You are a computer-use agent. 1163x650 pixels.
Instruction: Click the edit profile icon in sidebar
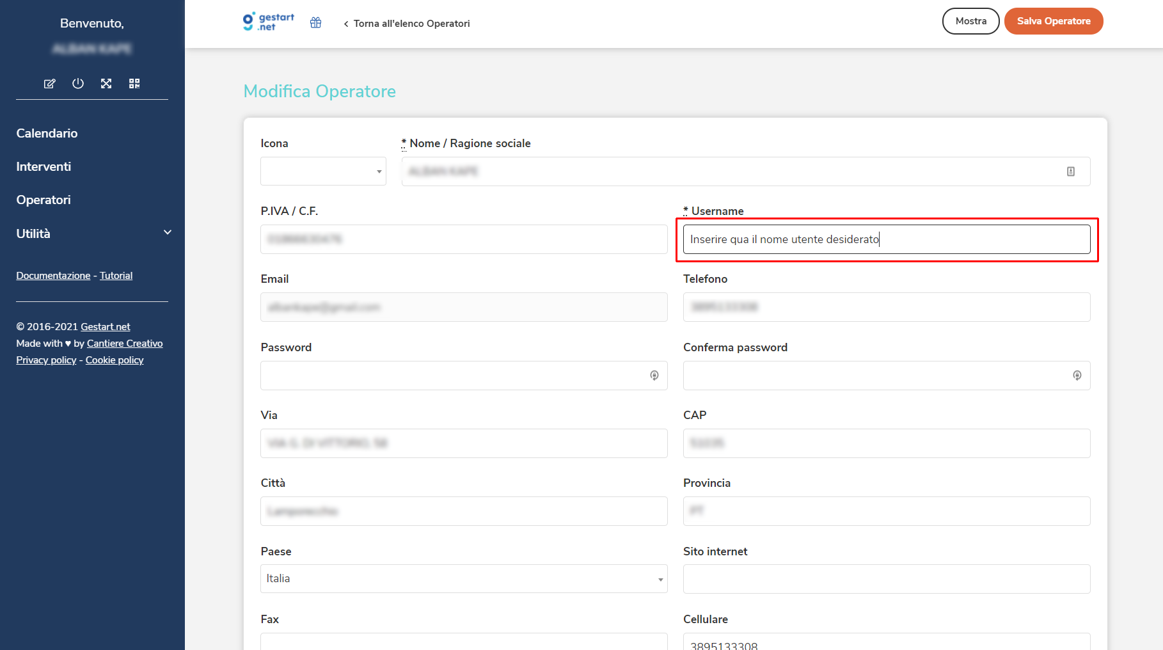point(49,84)
